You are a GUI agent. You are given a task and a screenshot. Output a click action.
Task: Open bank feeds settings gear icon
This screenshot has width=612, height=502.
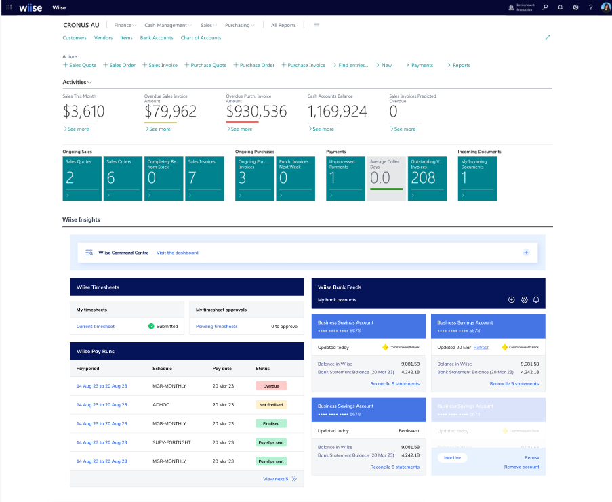pos(524,299)
